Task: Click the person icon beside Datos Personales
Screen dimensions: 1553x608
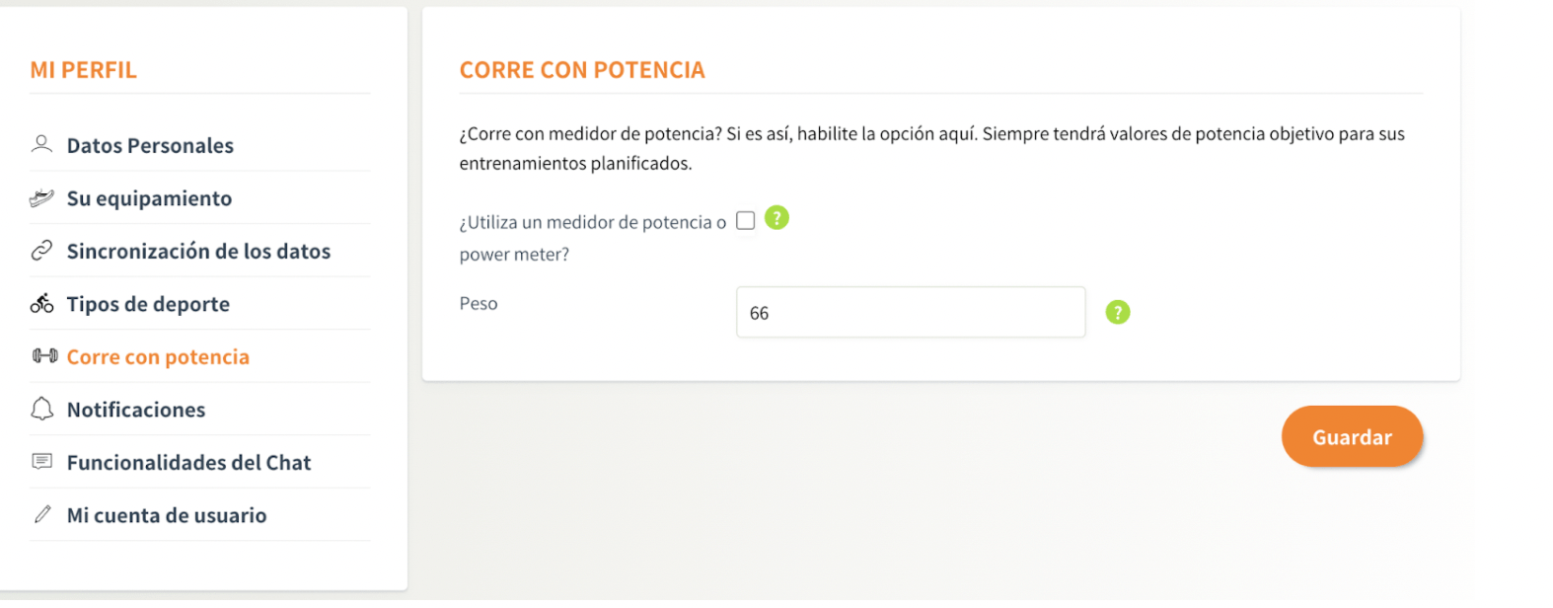Action: pyautogui.click(x=41, y=144)
